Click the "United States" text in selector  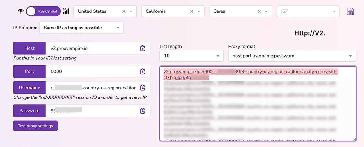pos(92,11)
